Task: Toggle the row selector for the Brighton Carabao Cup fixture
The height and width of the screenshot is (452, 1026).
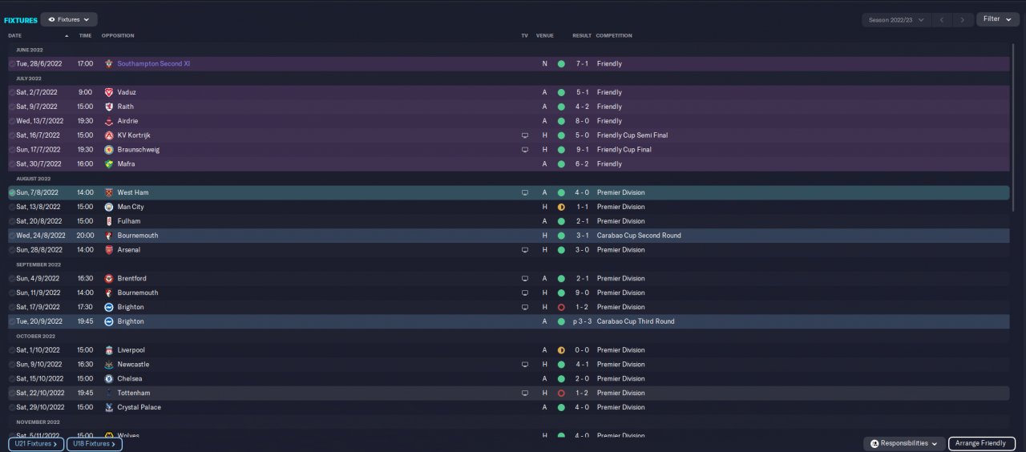Action: tap(12, 321)
